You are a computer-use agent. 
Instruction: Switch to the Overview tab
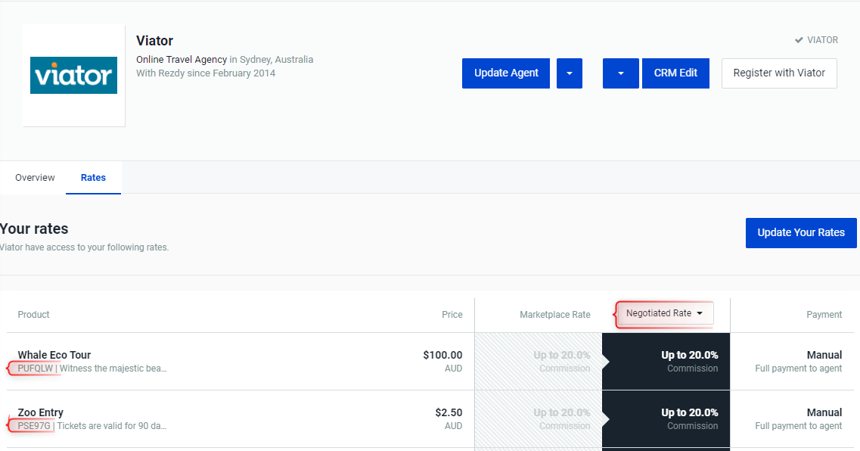coord(35,177)
